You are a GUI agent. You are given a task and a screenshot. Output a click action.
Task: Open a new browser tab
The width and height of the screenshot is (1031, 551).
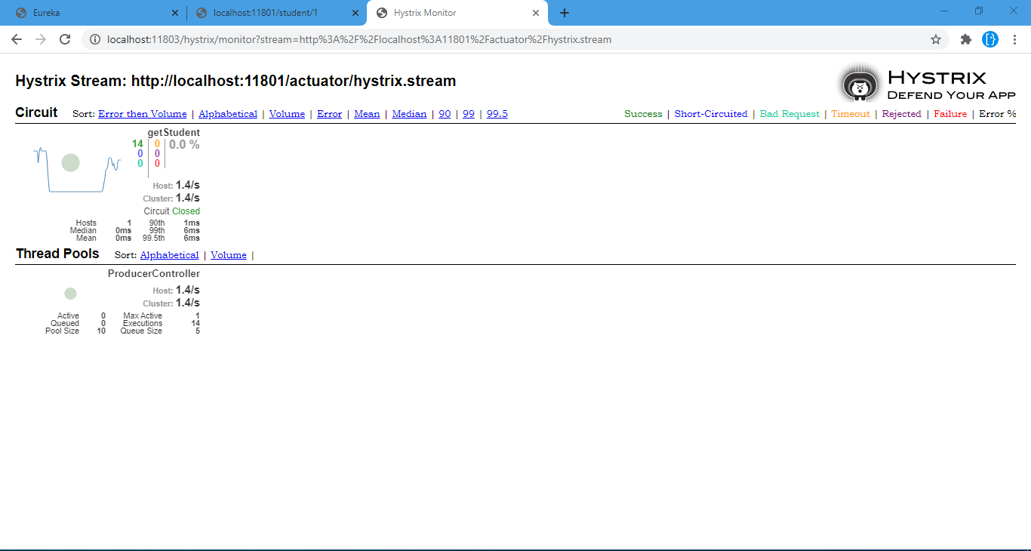click(565, 13)
